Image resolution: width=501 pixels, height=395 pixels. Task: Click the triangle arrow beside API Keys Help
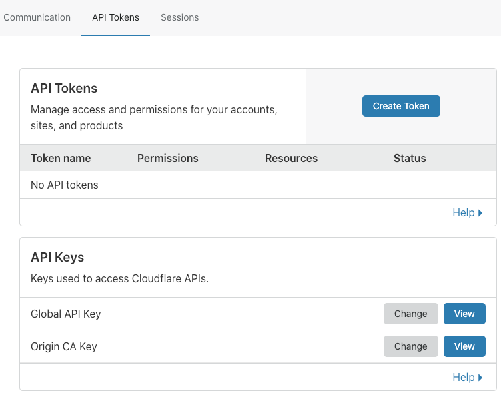tap(481, 378)
